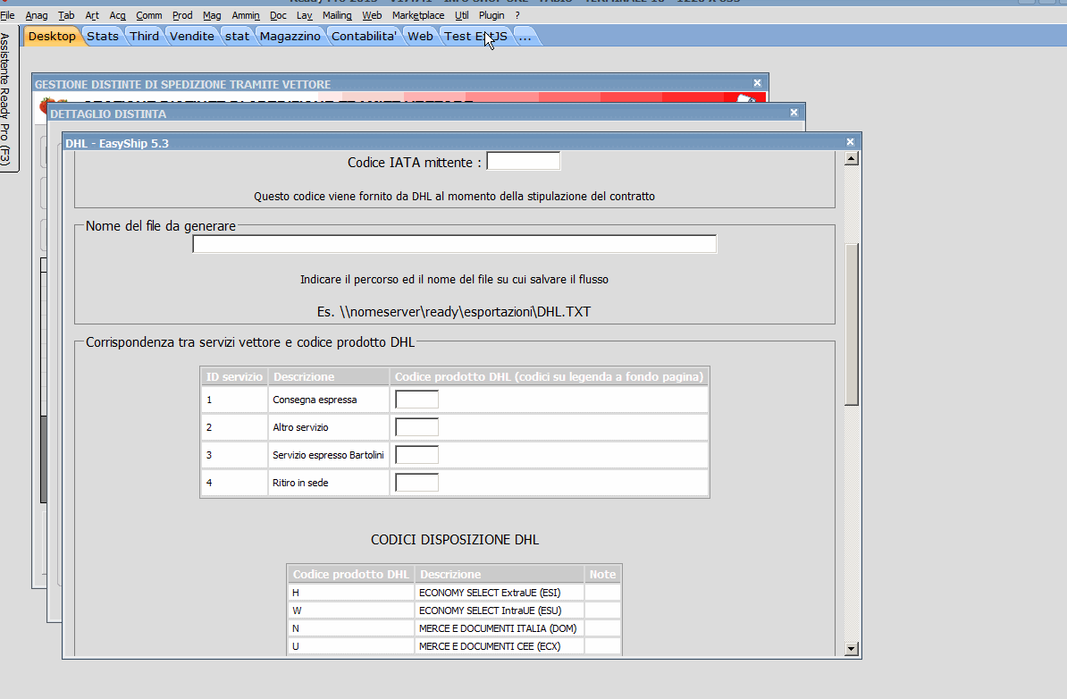Viewport: 1067px width, 699px height.
Task: Open the Comm menu
Action: point(149,15)
